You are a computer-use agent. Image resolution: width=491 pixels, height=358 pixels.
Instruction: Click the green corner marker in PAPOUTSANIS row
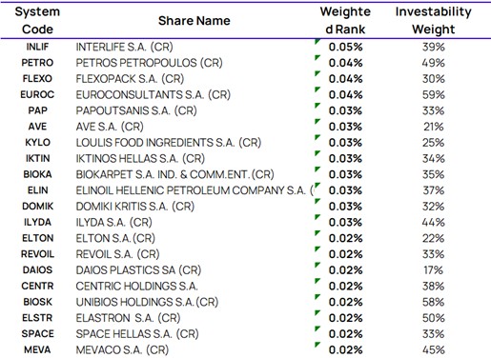[317, 106]
